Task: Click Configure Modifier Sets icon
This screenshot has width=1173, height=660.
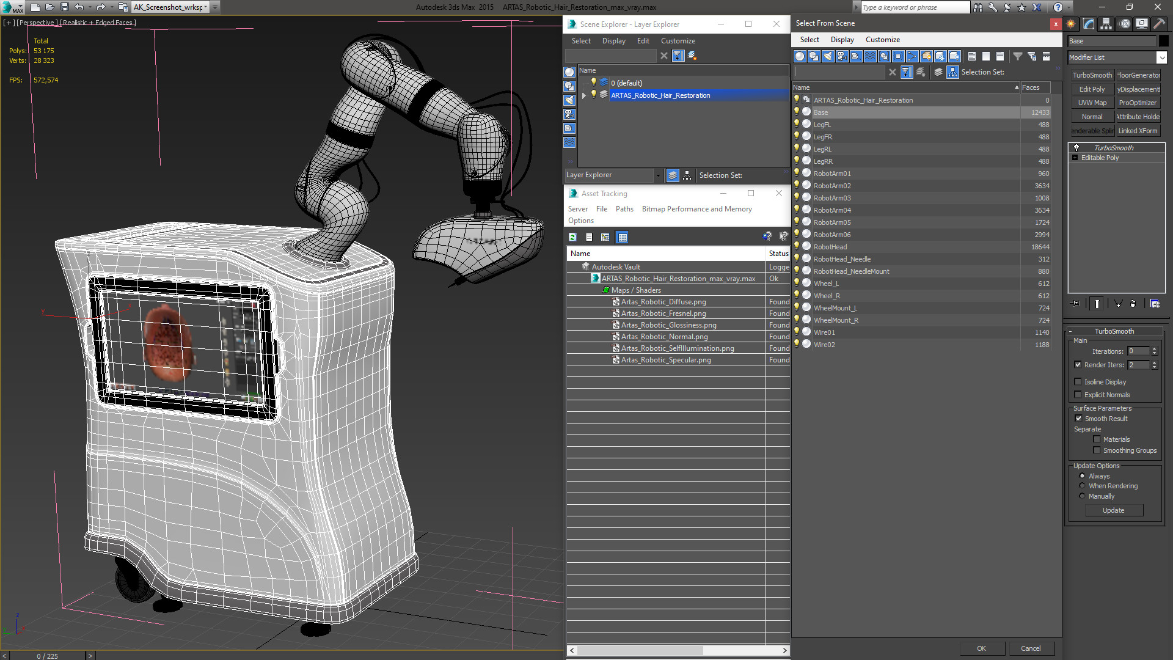Action: (x=1155, y=304)
